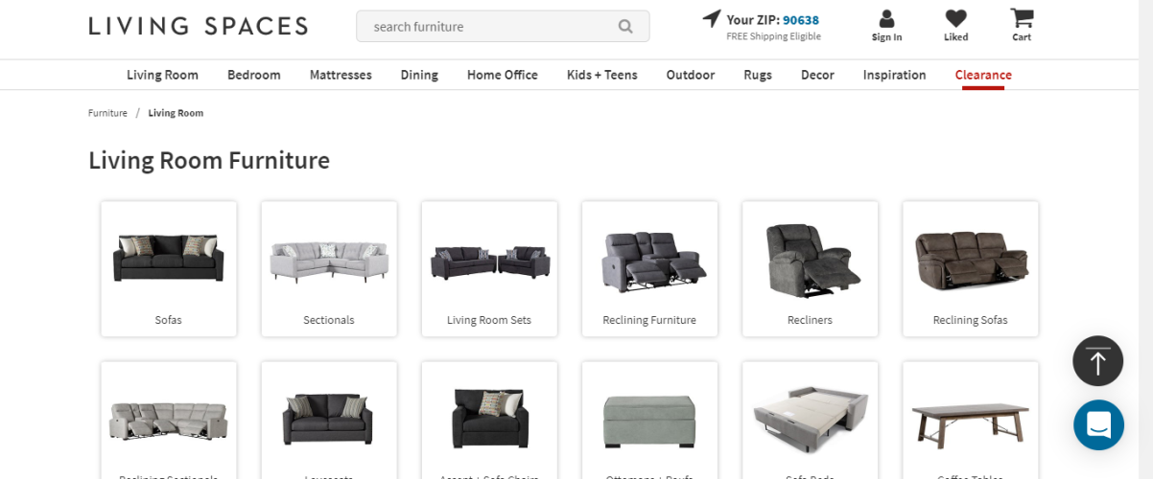Click the Furniture breadcrumb link

click(x=107, y=113)
